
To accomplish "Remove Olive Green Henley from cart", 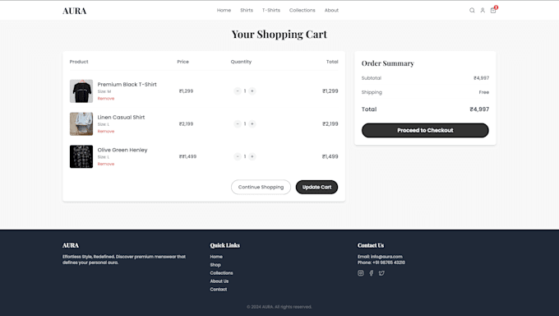I will pyautogui.click(x=106, y=164).
